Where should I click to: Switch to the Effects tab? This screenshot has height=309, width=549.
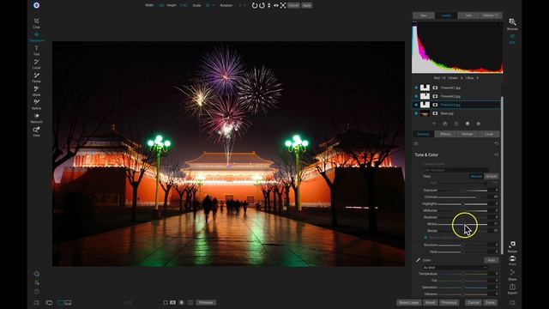[445, 134]
